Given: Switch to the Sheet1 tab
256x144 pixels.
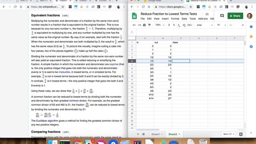Looking at the screenshot, I should click(156, 134).
